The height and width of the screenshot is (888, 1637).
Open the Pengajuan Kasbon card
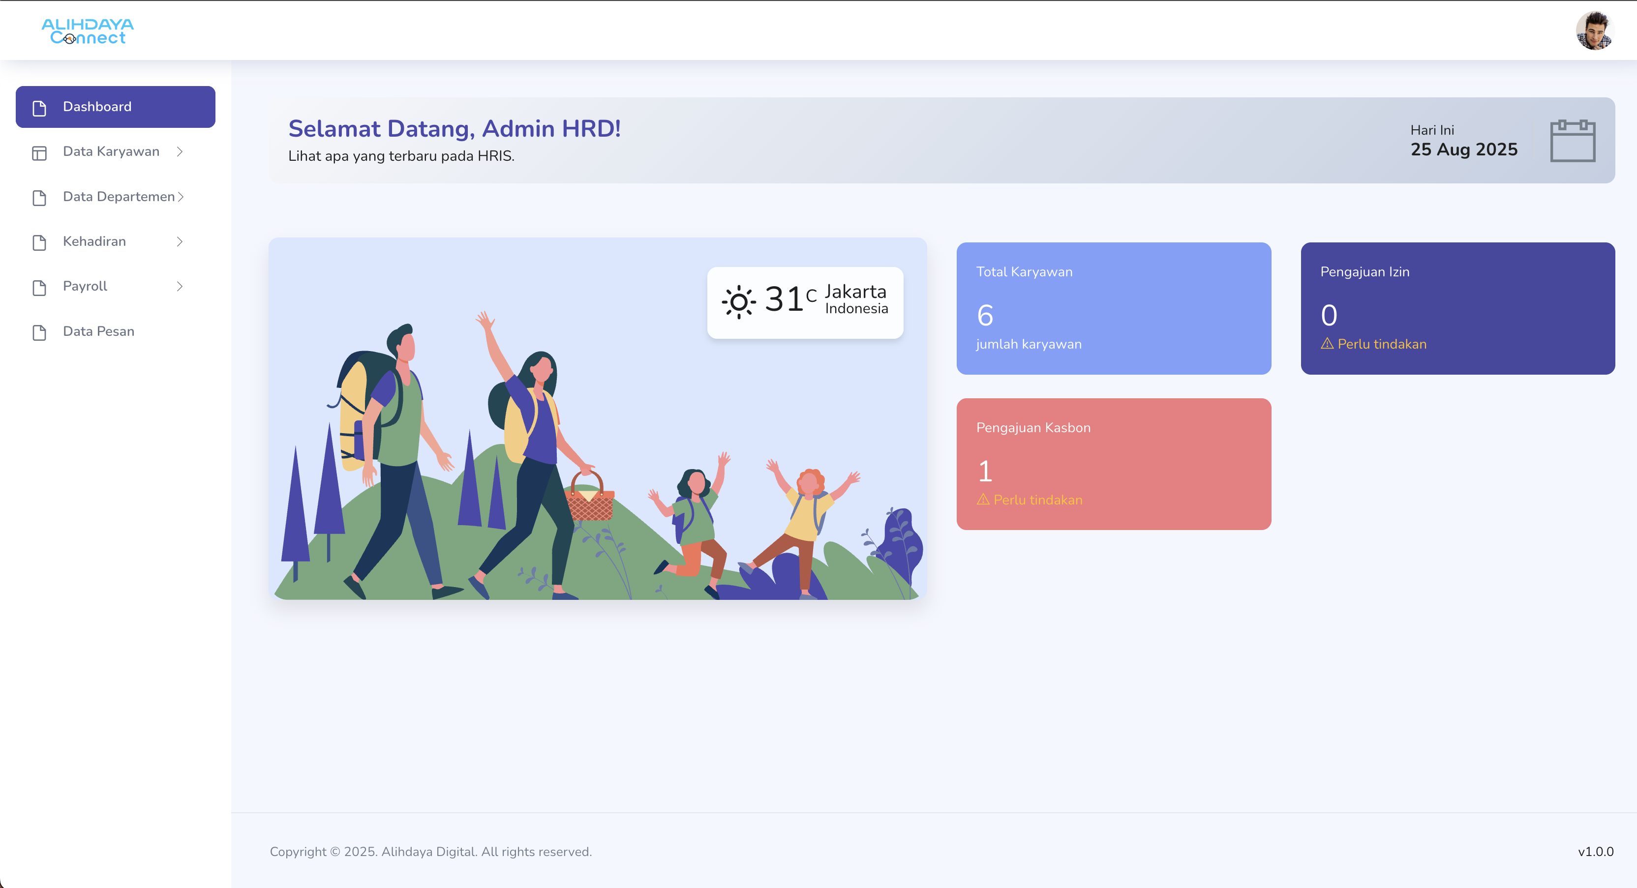pyautogui.click(x=1113, y=464)
